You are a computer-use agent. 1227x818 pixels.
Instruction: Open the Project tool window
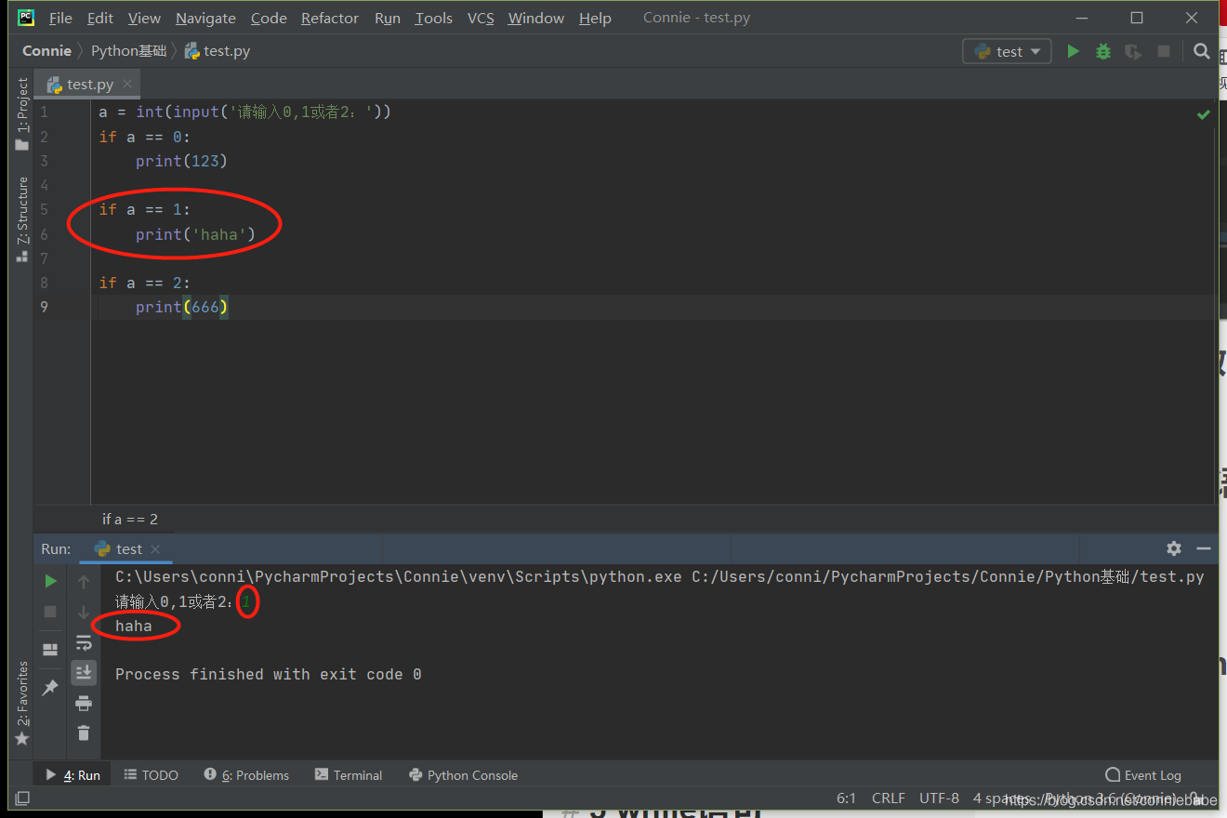pos(22,113)
